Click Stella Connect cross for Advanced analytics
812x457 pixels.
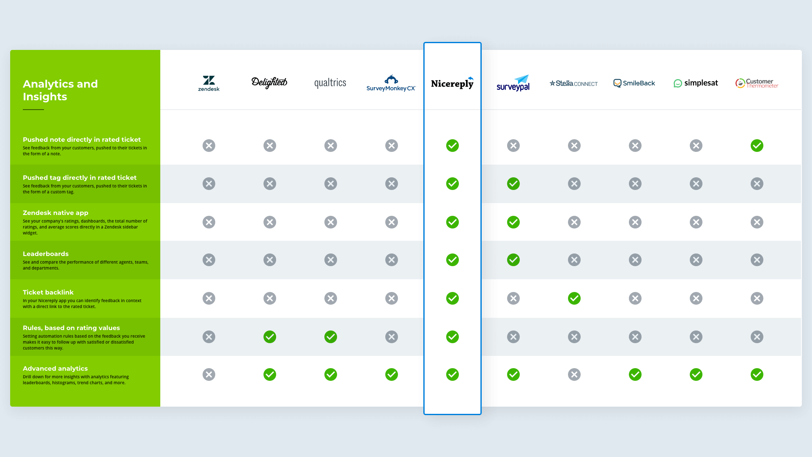tap(574, 374)
